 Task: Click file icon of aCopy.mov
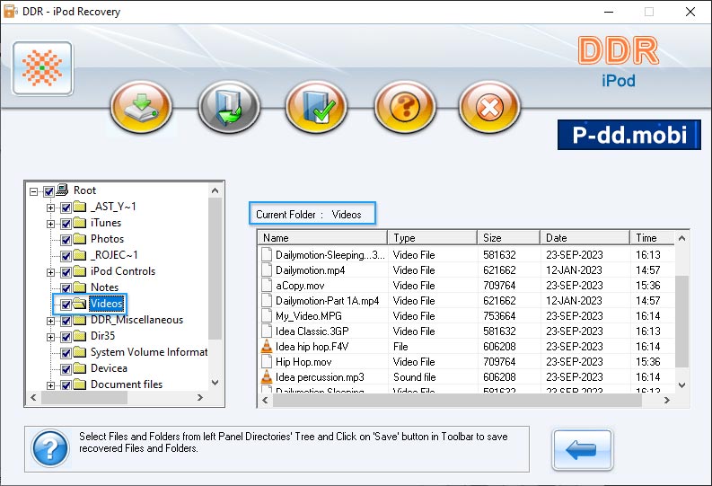(x=267, y=286)
